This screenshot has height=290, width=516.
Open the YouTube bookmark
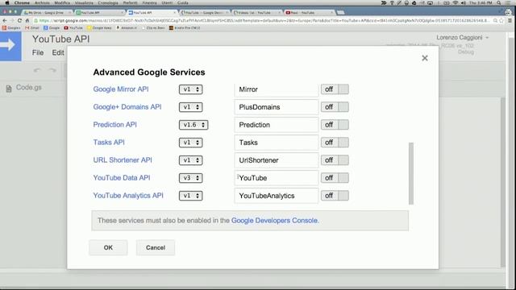coord(73,28)
